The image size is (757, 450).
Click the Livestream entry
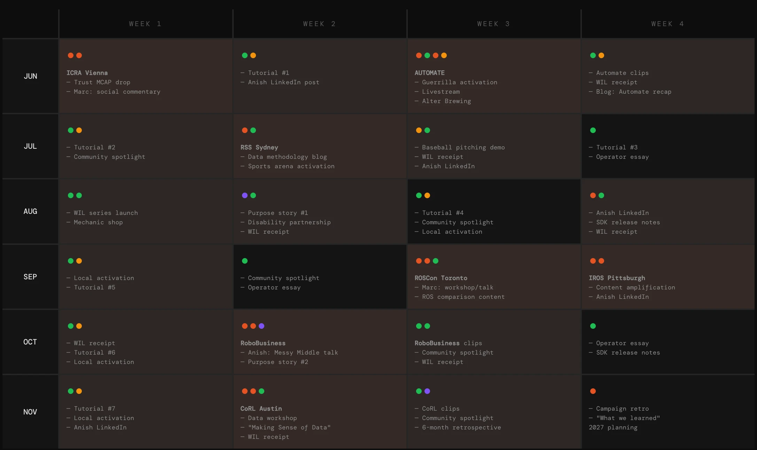(437, 92)
